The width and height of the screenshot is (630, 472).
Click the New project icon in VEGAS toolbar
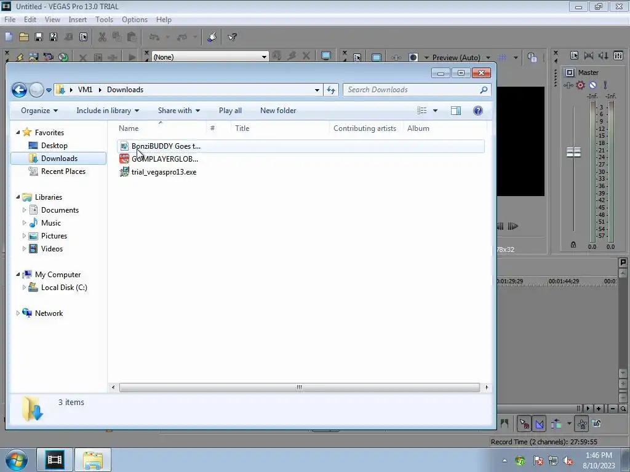pos(9,37)
